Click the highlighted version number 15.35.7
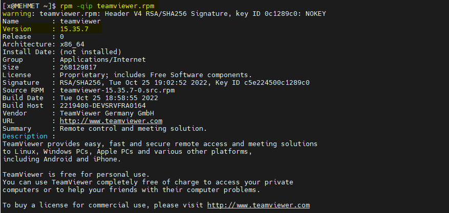The height and width of the screenshot is (213, 449). click(x=74, y=29)
